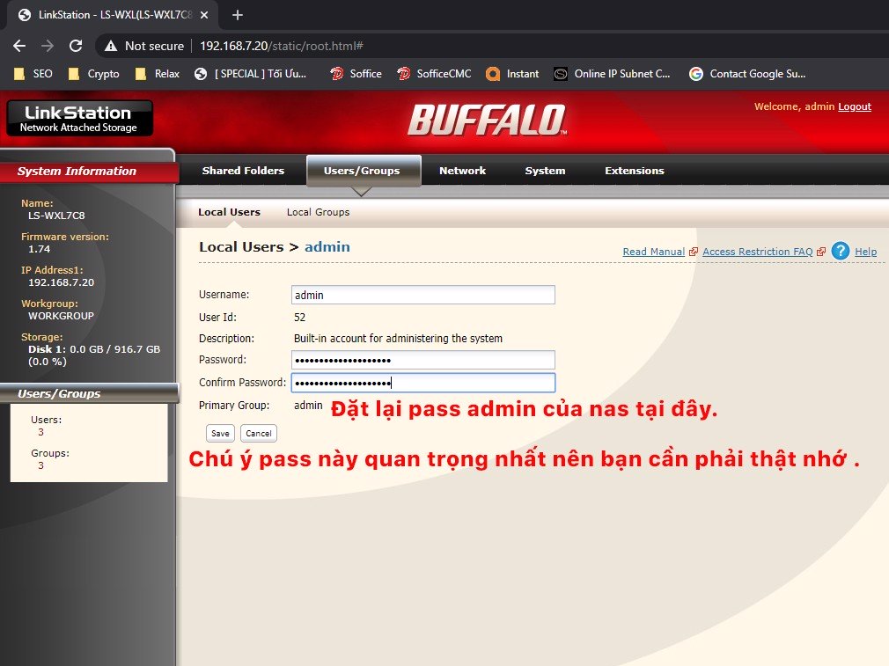Cancel editing the admin user
The image size is (889, 666).
[x=259, y=433]
